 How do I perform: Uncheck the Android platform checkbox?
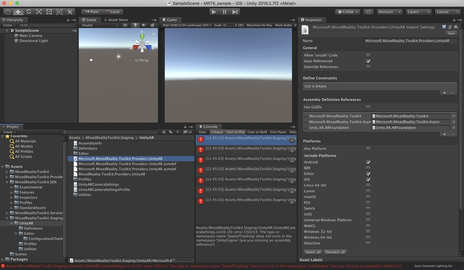[x=368, y=162]
